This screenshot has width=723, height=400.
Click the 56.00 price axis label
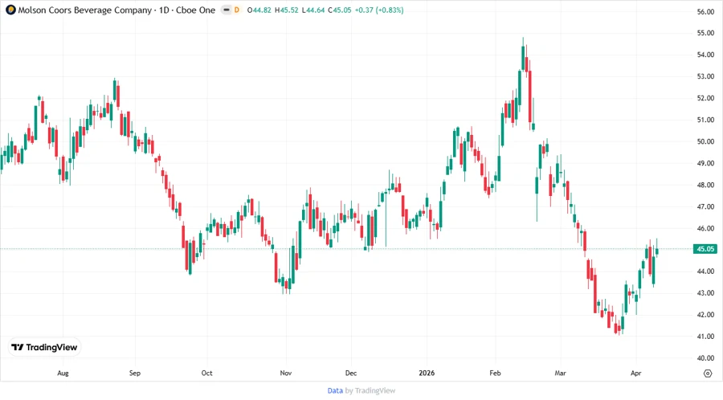point(705,12)
